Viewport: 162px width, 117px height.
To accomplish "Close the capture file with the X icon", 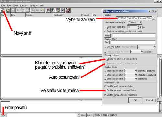I will (x=17, y=10).
